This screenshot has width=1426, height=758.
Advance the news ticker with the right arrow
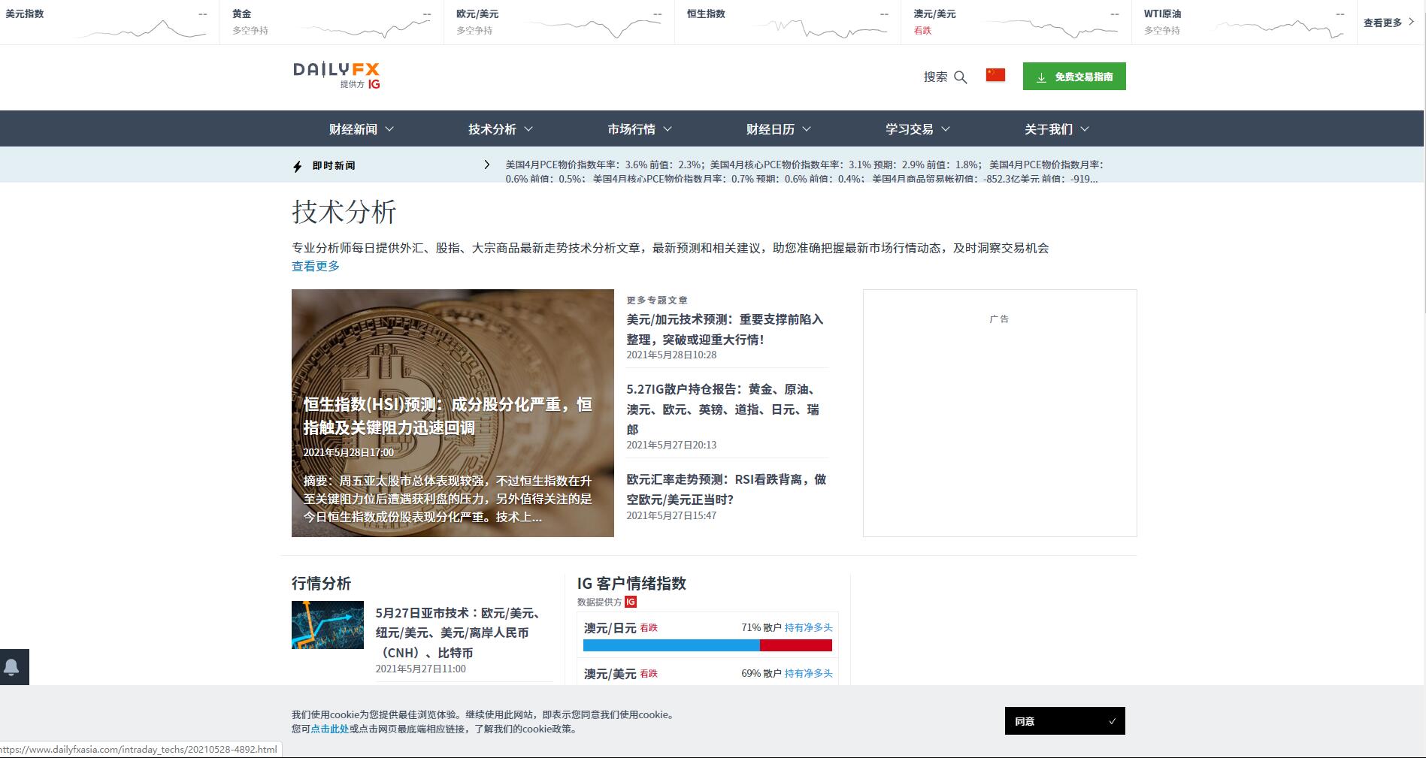486,165
